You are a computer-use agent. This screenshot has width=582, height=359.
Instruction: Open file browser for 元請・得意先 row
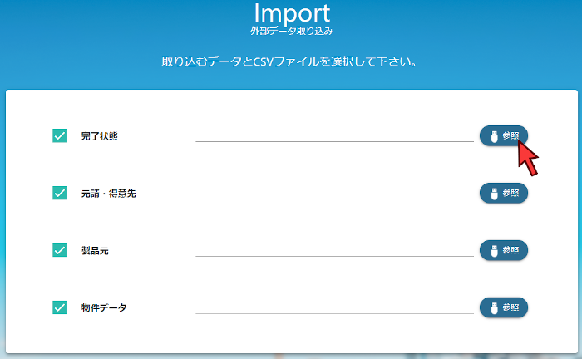coord(503,193)
